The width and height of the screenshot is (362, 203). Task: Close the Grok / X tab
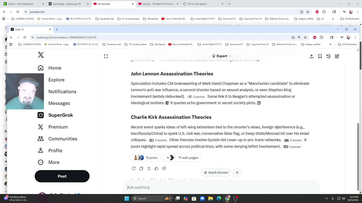coord(50,29)
